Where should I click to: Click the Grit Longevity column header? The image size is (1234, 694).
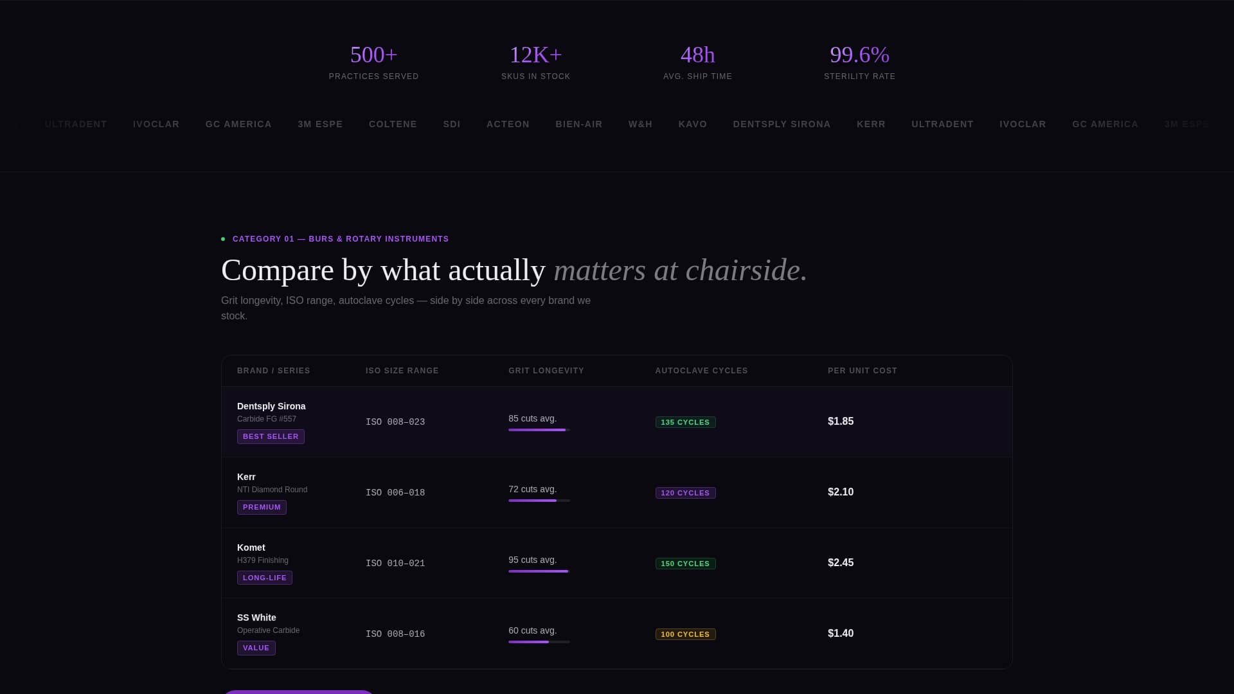point(546,371)
